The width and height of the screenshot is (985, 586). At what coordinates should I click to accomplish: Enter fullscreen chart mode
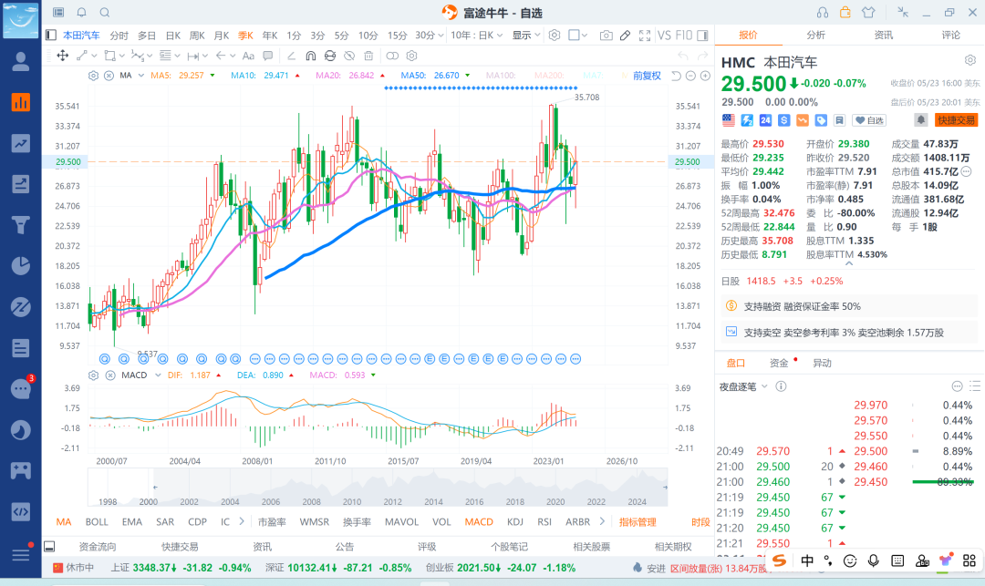coord(645,36)
